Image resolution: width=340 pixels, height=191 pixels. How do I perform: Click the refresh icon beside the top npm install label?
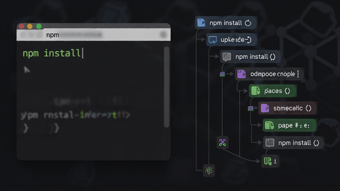point(248,23)
